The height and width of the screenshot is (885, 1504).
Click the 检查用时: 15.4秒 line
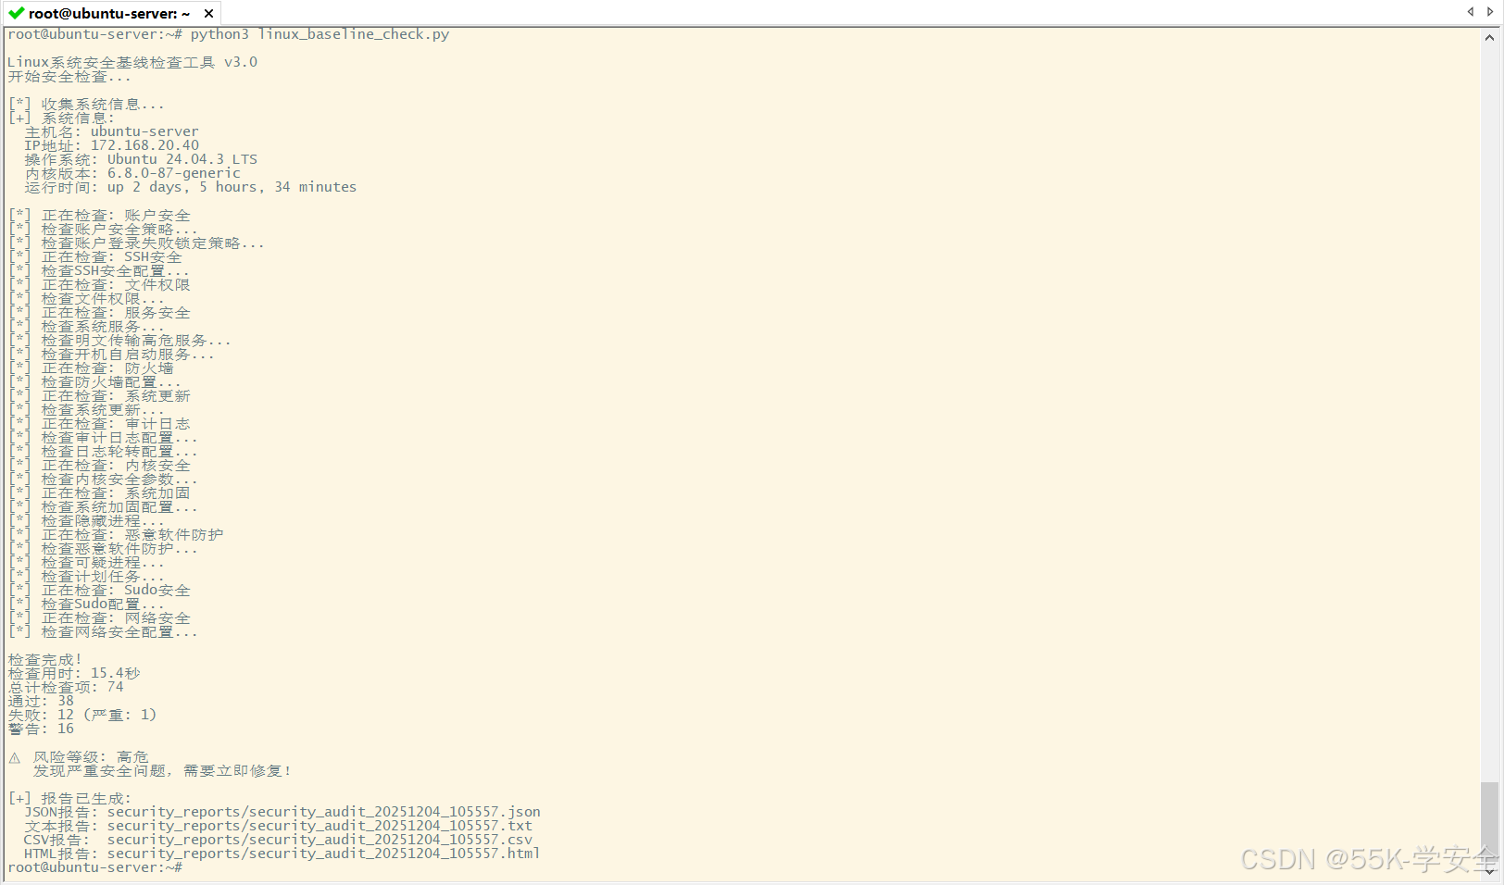click(x=74, y=673)
